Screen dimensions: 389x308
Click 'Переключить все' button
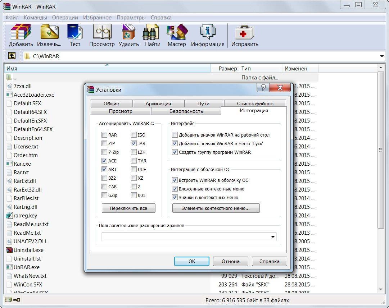pos(128,208)
